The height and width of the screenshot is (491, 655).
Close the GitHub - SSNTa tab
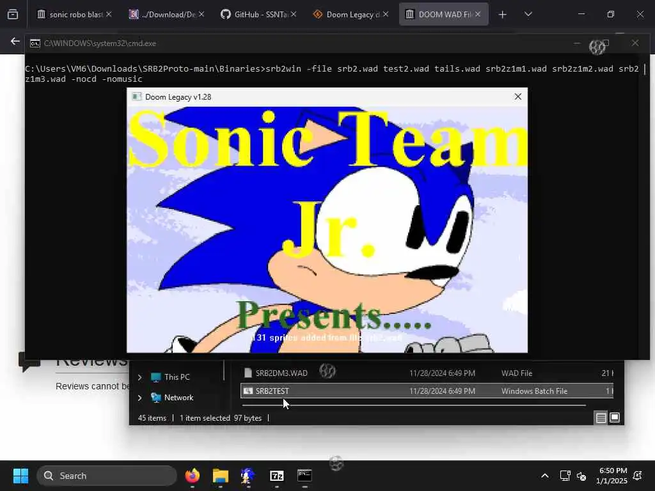294,14
